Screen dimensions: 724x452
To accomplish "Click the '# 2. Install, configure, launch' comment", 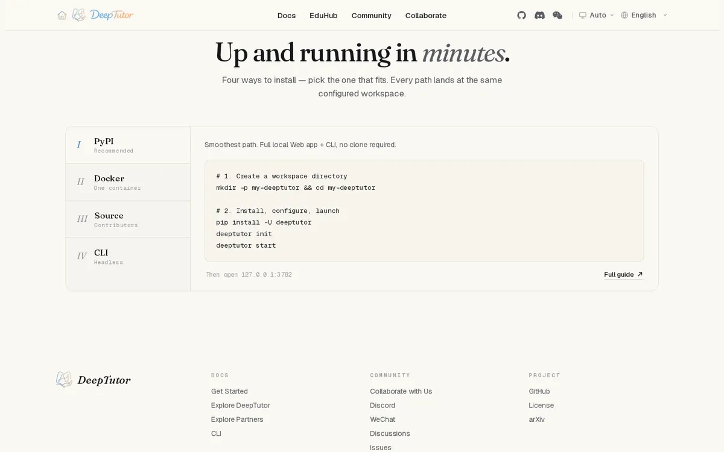I will (278, 211).
